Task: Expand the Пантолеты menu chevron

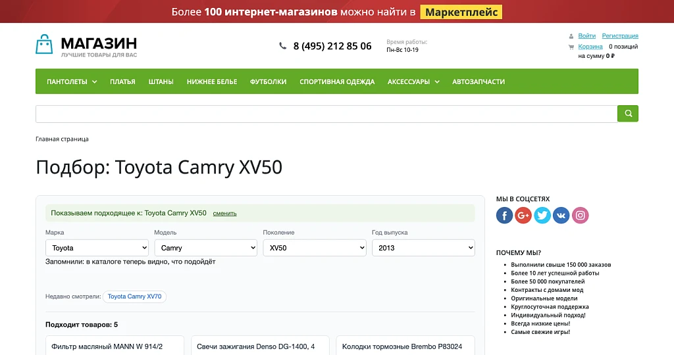Action: [x=95, y=82]
